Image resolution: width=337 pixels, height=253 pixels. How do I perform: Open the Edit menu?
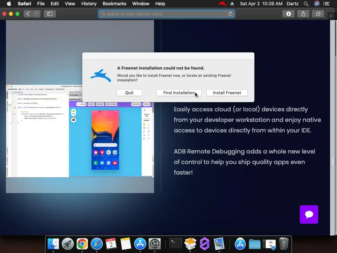click(55, 4)
